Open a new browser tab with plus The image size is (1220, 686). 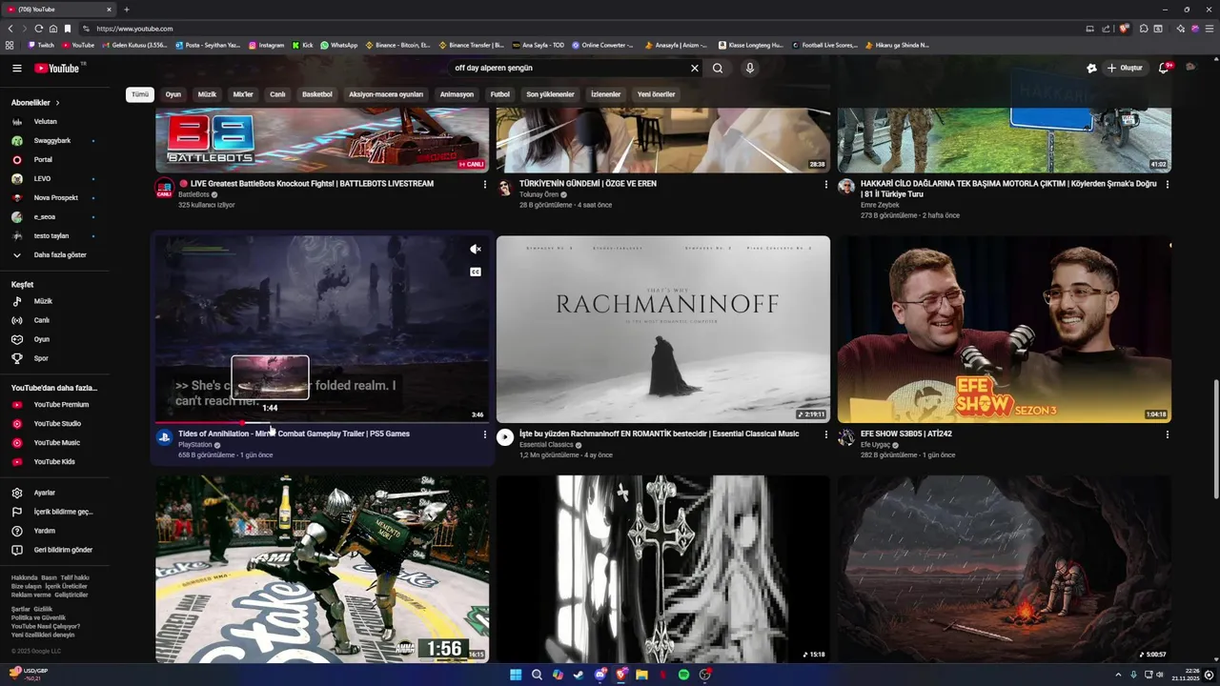126,10
